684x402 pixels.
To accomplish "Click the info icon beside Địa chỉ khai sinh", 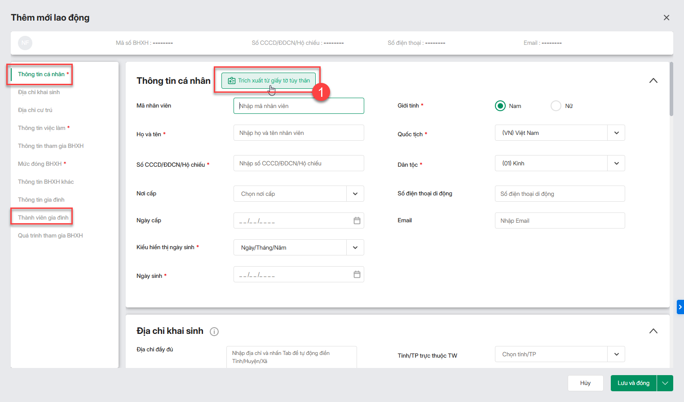I will tap(214, 332).
